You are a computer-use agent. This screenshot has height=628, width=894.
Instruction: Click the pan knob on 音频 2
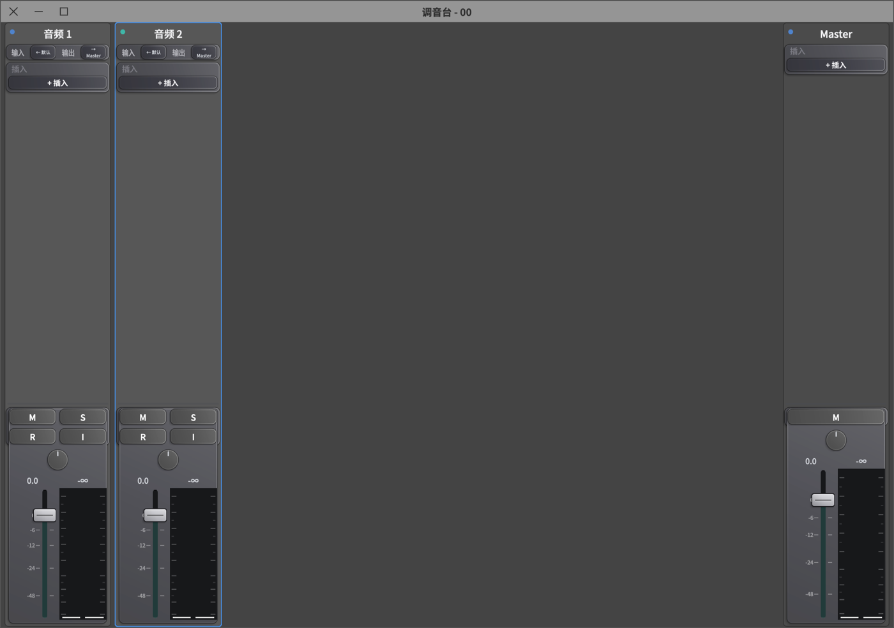(168, 460)
